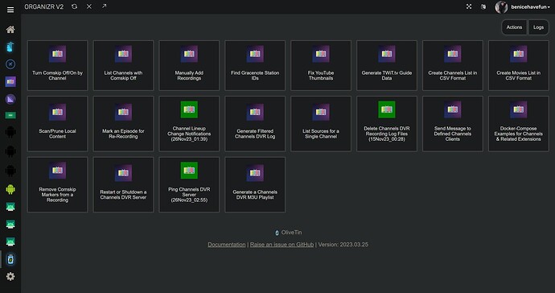Open the circled X icon in sidebar
Viewport: 555px width, 293px height.
[x=10, y=64]
